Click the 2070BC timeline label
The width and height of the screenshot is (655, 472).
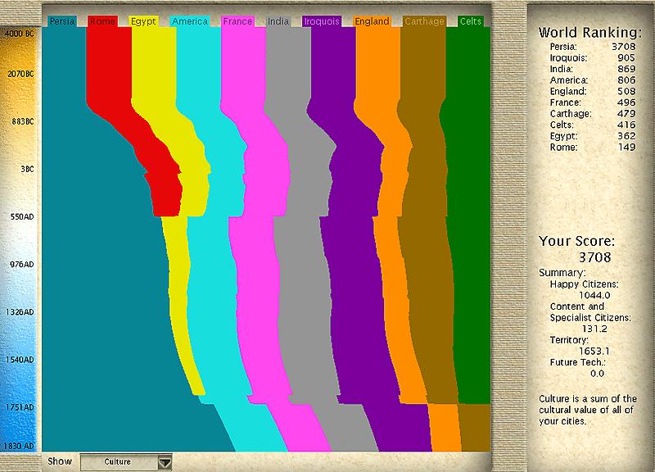pyautogui.click(x=20, y=74)
